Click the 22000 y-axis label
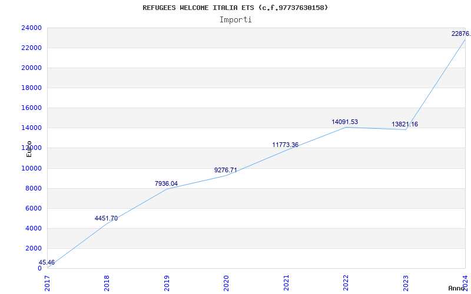This screenshot has width=471, height=294. coord(31,48)
